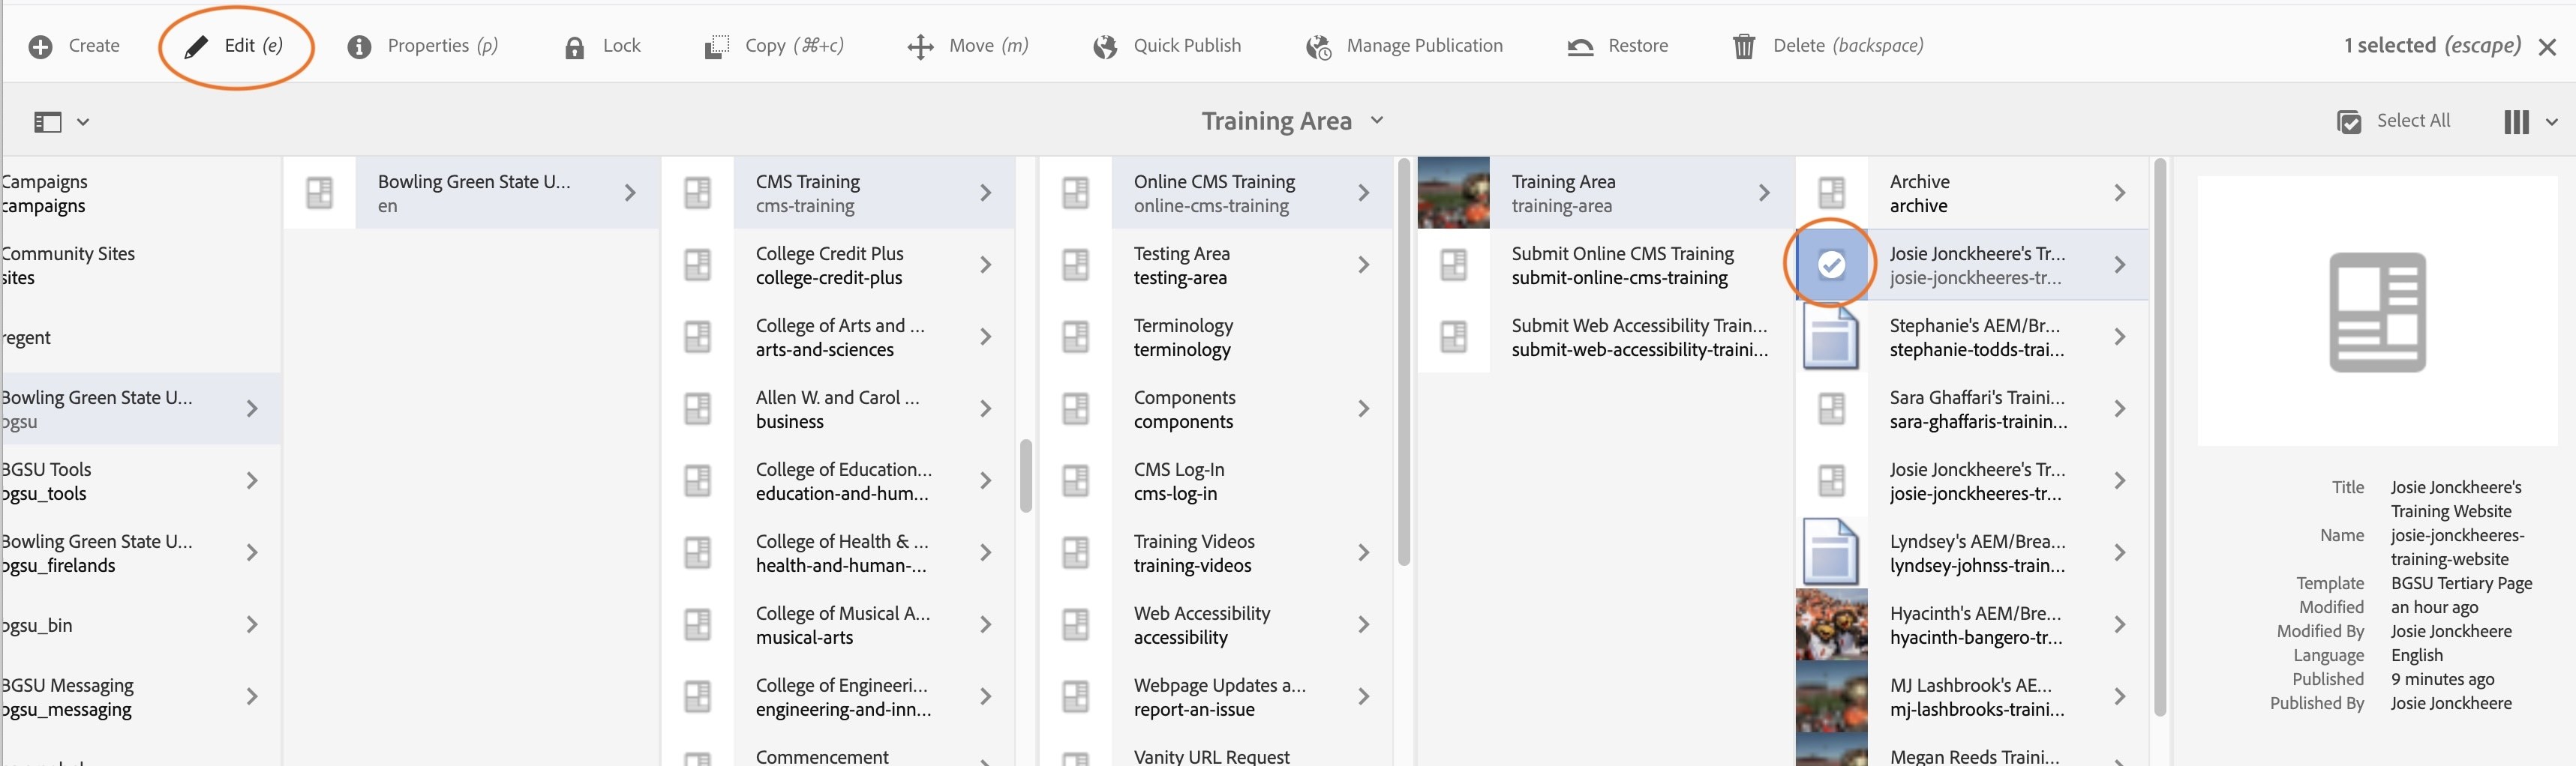Viewport: 2576px width, 766px height.
Task: Click the Lock padlock icon
Action: click(574, 47)
